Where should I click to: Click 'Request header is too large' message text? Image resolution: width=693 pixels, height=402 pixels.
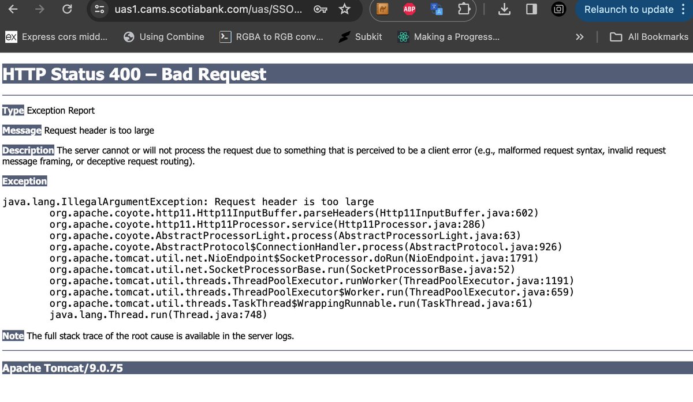pos(99,130)
